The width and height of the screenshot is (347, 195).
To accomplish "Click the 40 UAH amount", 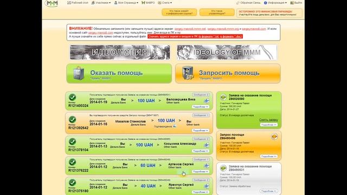I will point(148,186).
